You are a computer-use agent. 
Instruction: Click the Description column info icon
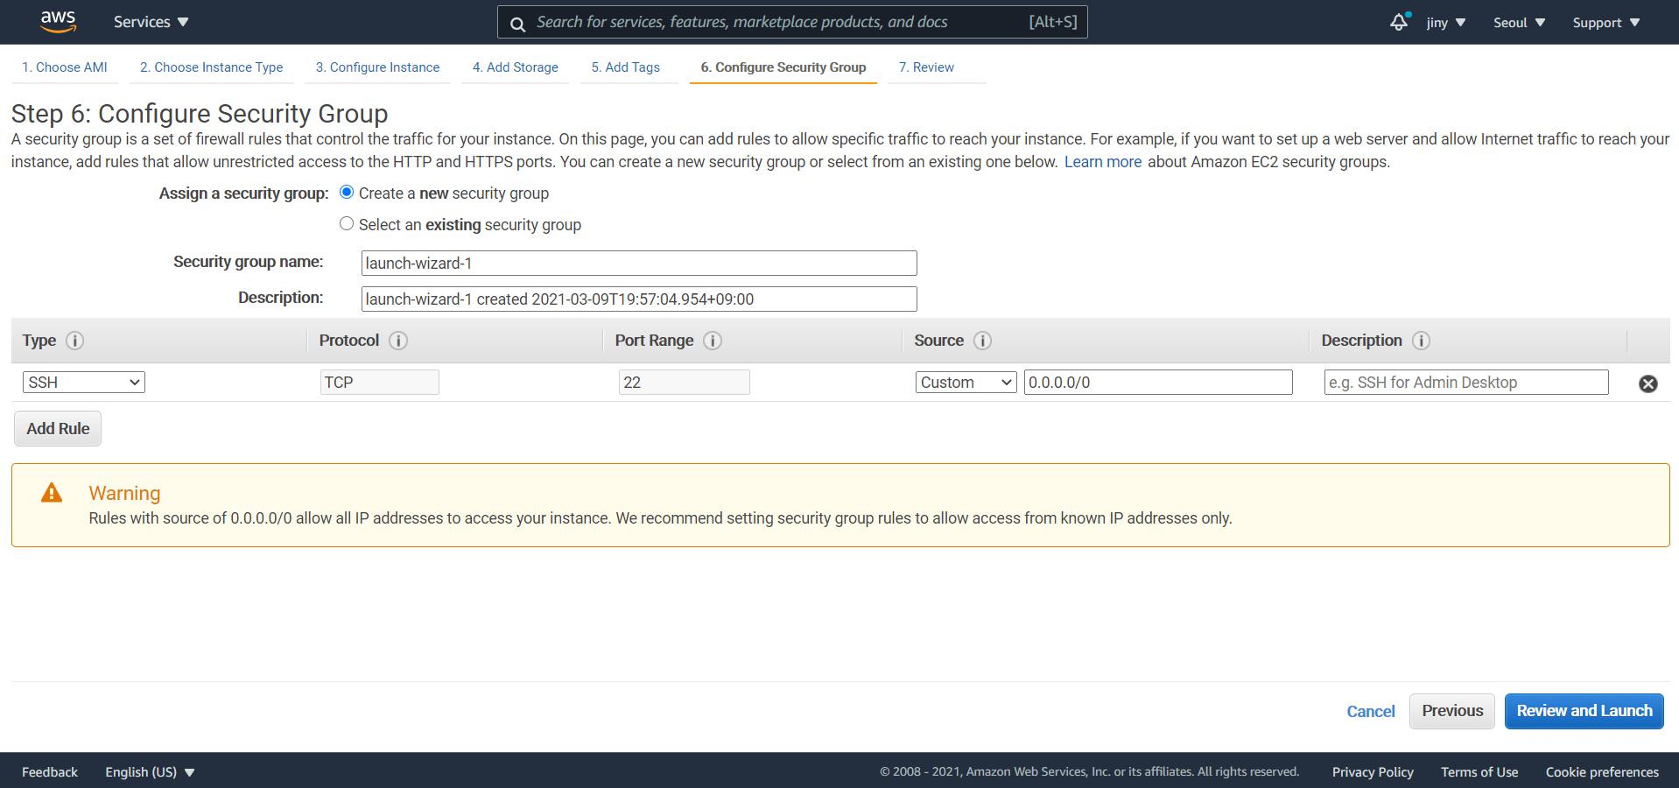coord(1421,341)
